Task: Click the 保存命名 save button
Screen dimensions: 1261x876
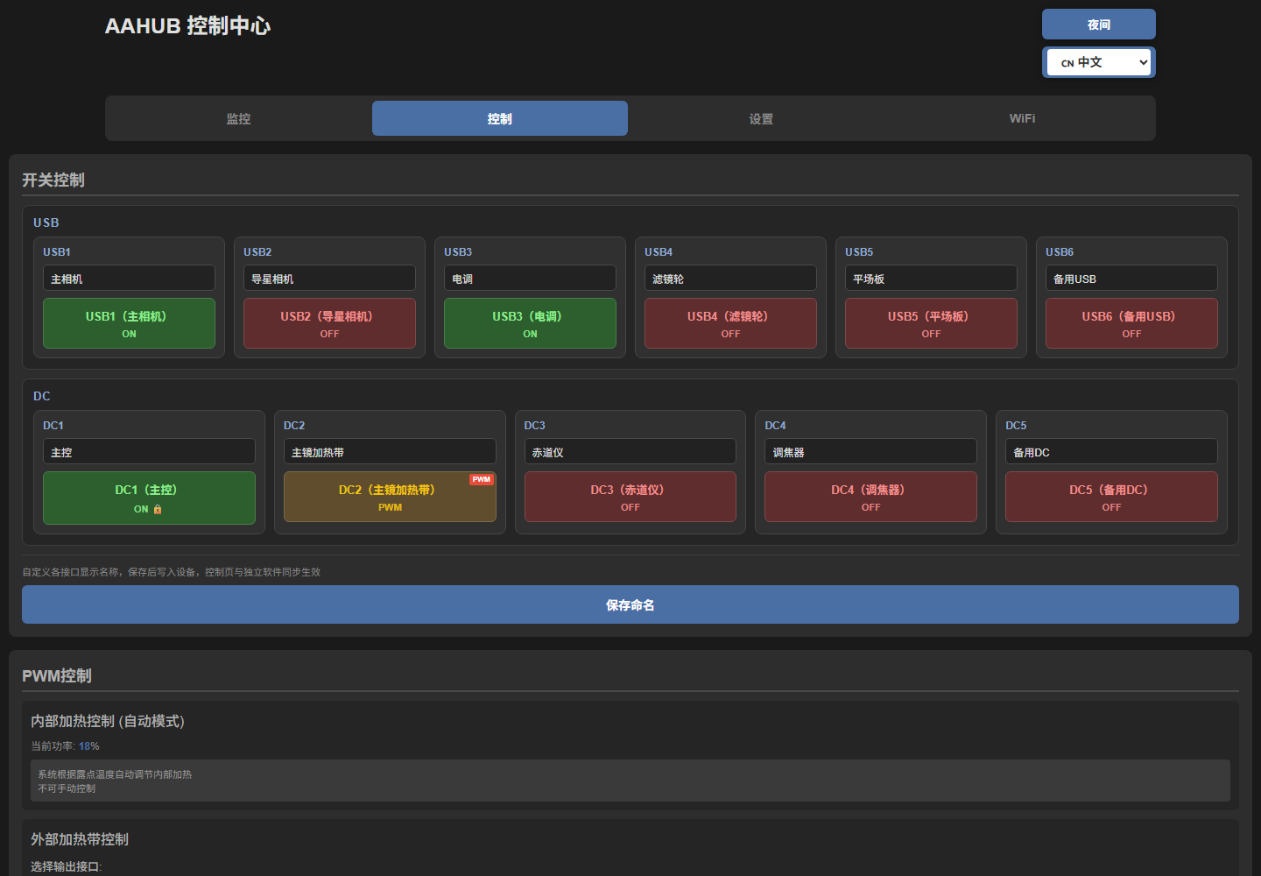Action: (630, 604)
